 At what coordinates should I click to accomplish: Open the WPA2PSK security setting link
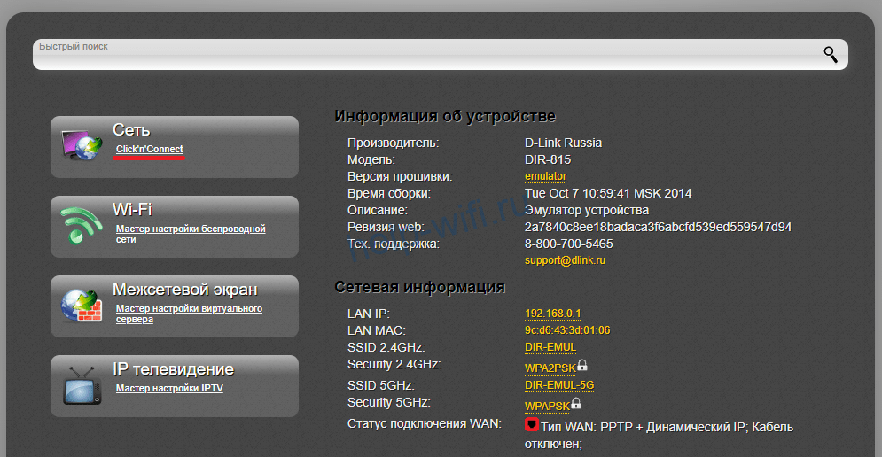pos(550,367)
